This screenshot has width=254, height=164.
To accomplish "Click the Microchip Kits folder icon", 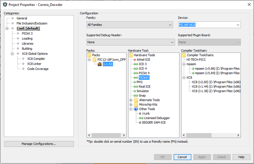I will (136, 104).
